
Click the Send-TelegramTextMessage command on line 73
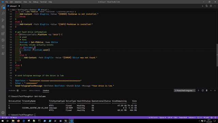coord(29,86)
